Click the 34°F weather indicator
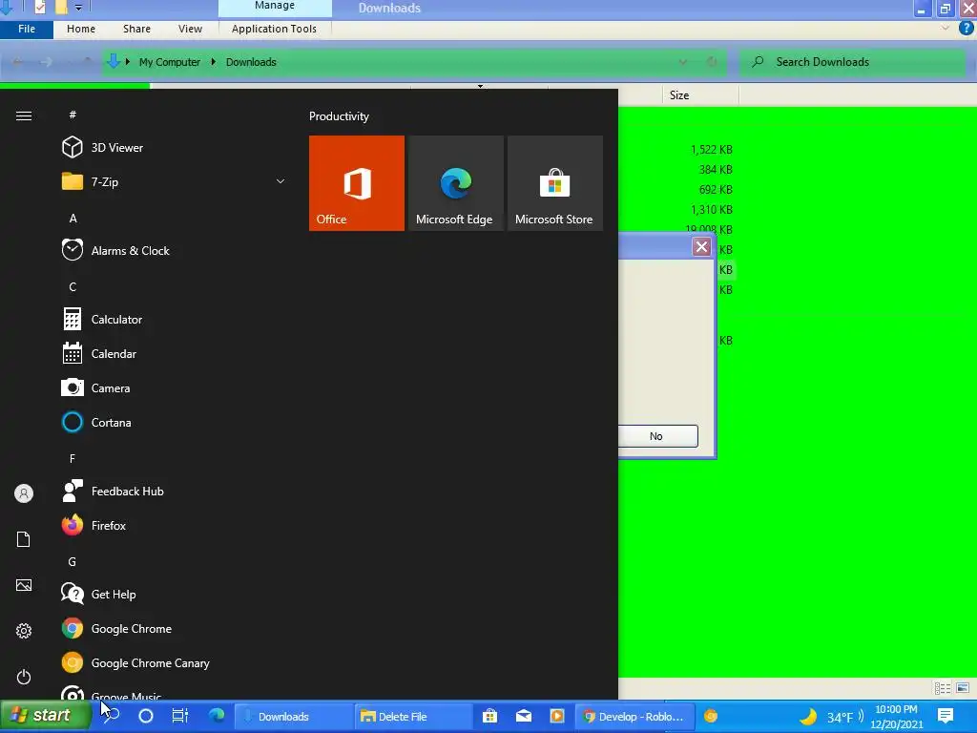 (832, 717)
